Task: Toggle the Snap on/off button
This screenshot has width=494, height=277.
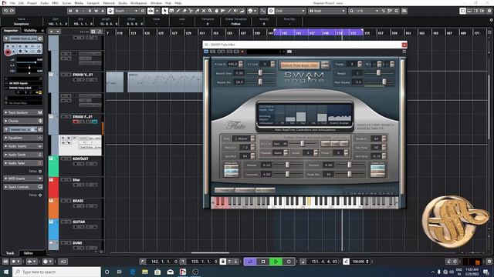Action: coord(271,11)
